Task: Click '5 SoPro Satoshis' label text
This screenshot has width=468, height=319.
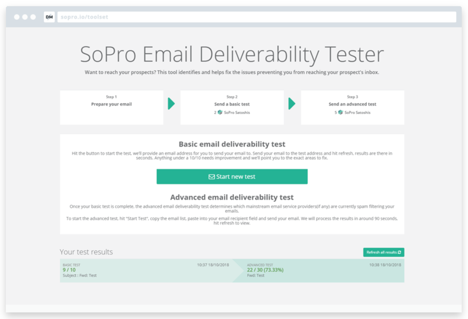Action: click(353, 112)
